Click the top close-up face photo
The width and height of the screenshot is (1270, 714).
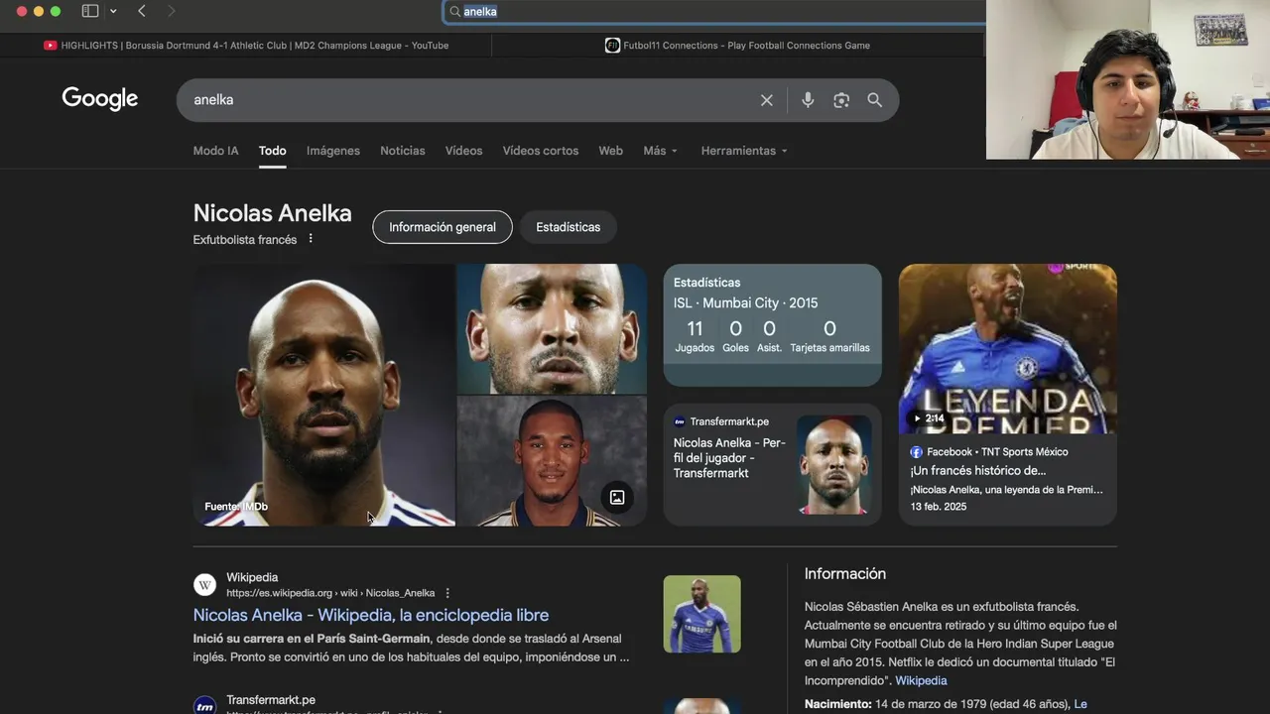pyautogui.click(x=552, y=328)
